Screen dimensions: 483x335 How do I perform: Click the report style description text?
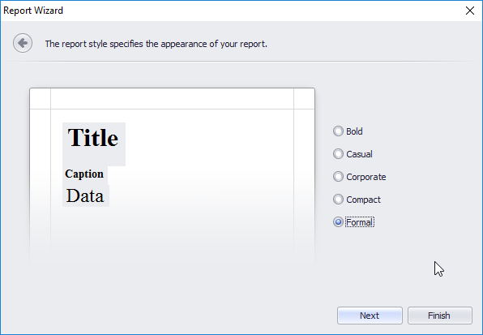[x=156, y=44]
